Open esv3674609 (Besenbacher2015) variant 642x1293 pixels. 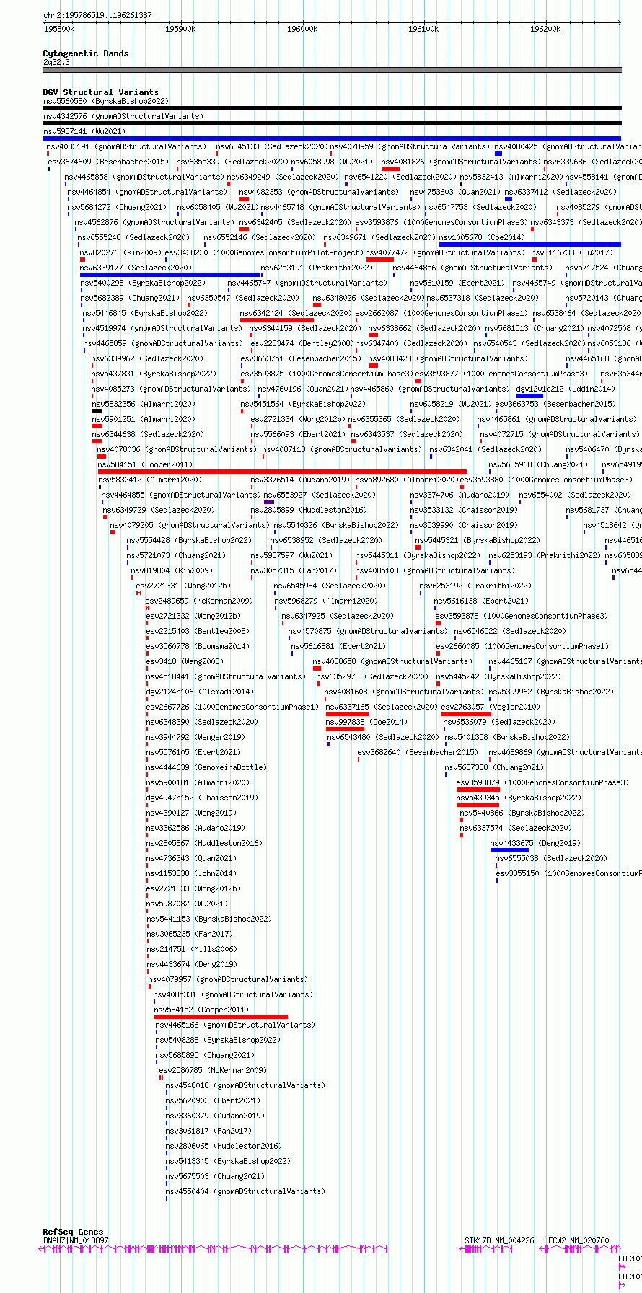pyautogui.click(x=108, y=162)
